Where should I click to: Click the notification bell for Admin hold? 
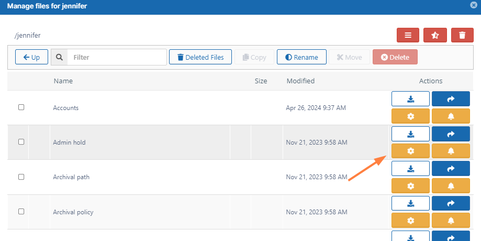(451, 151)
